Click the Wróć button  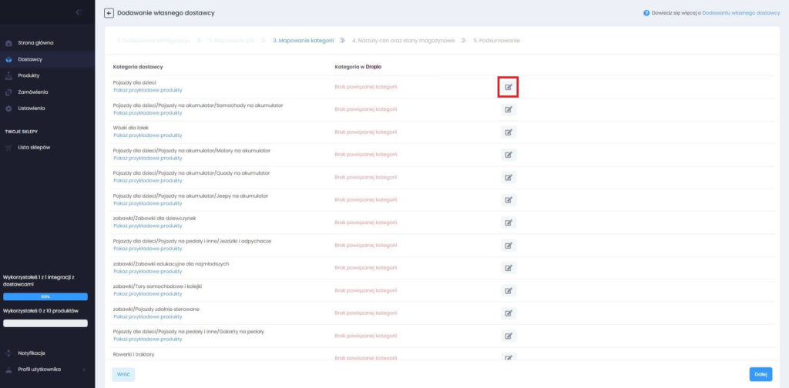point(123,374)
